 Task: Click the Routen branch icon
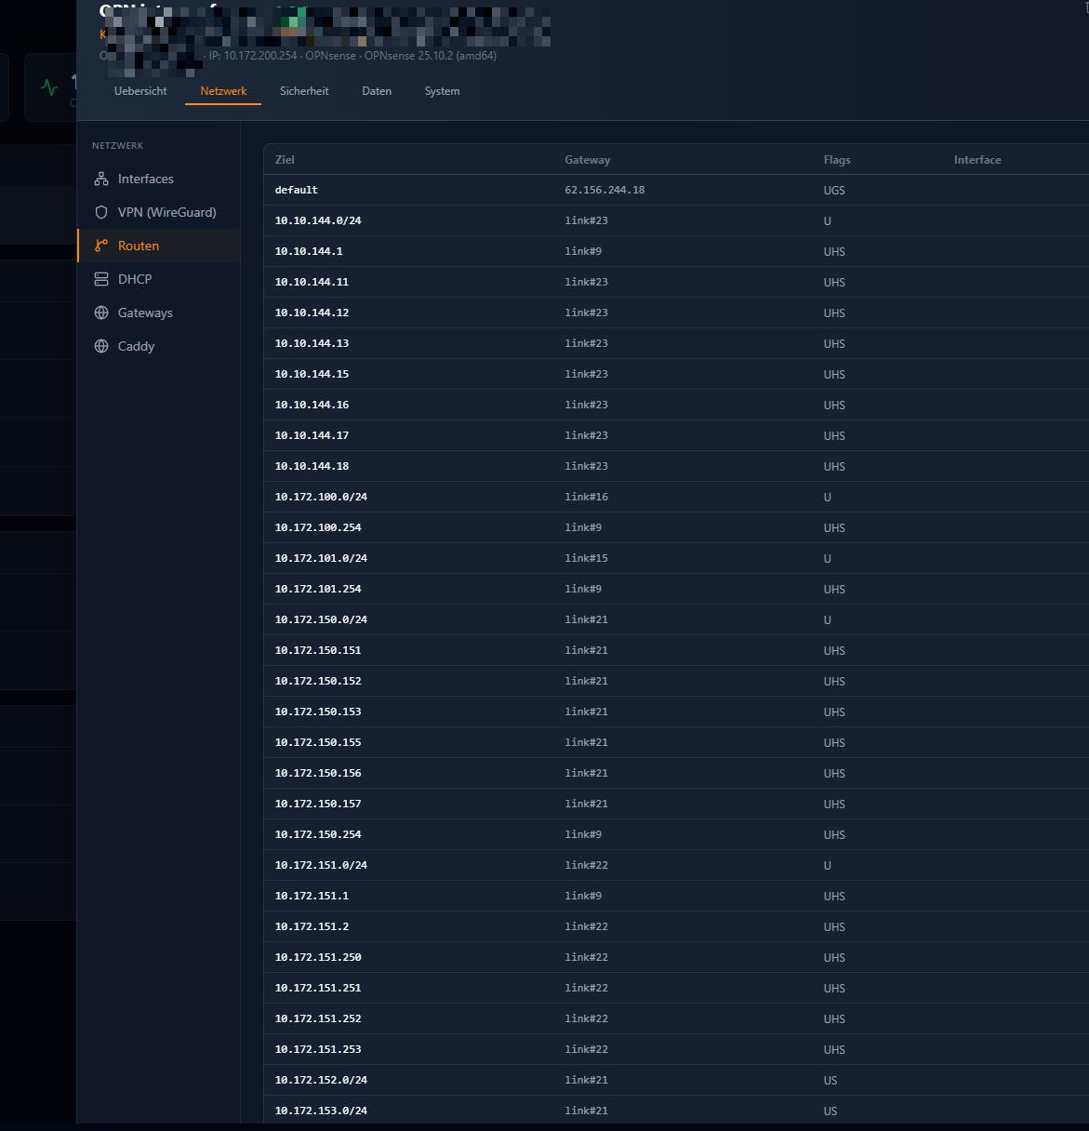[x=101, y=246]
